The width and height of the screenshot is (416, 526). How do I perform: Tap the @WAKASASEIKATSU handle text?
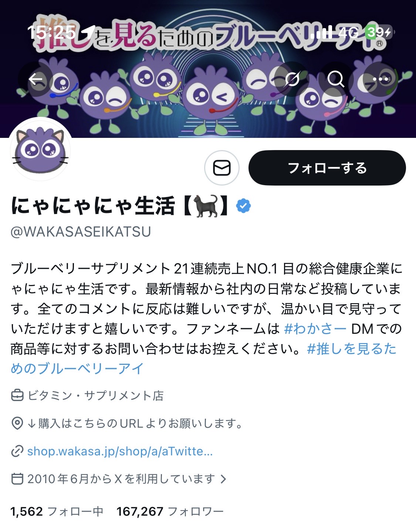(81, 232)
